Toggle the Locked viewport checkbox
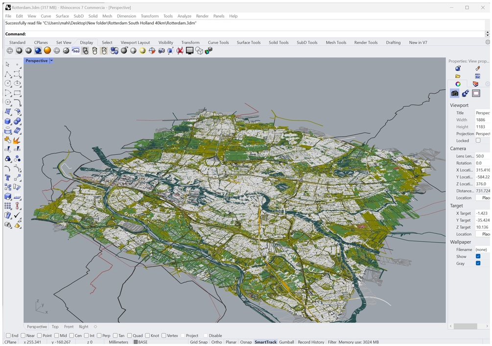The height and width of the screenshot is (346, 492). click(478, 141)
